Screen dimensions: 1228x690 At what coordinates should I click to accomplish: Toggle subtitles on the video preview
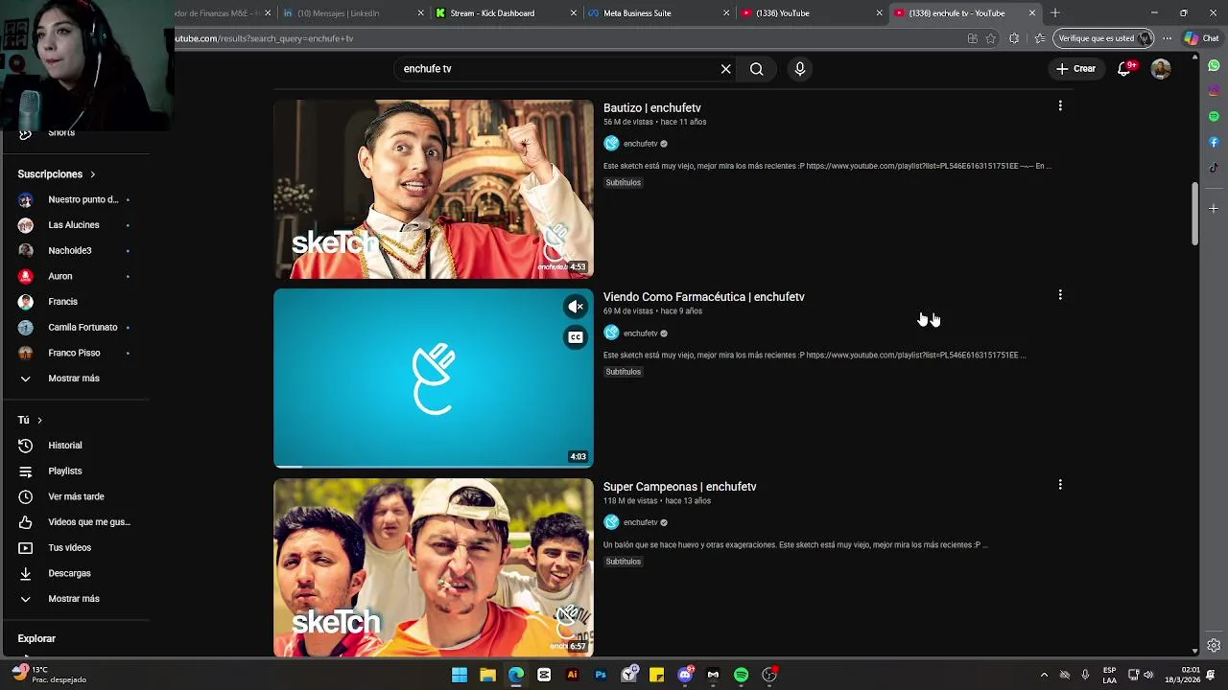pyautogui.click(x=576, y=337)
